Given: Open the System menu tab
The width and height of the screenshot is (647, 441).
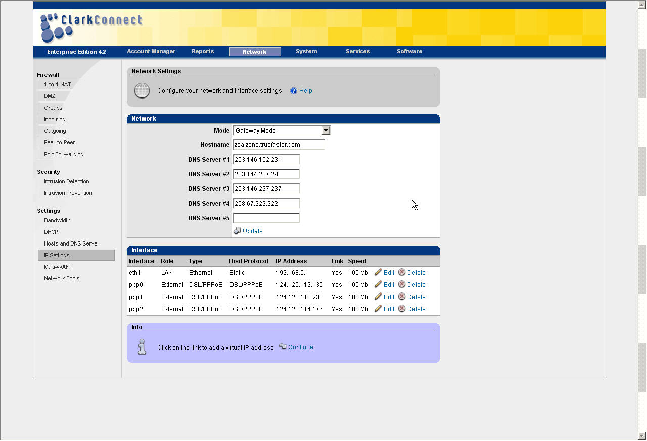Looking at the screenshot, I should coord(306,51).
